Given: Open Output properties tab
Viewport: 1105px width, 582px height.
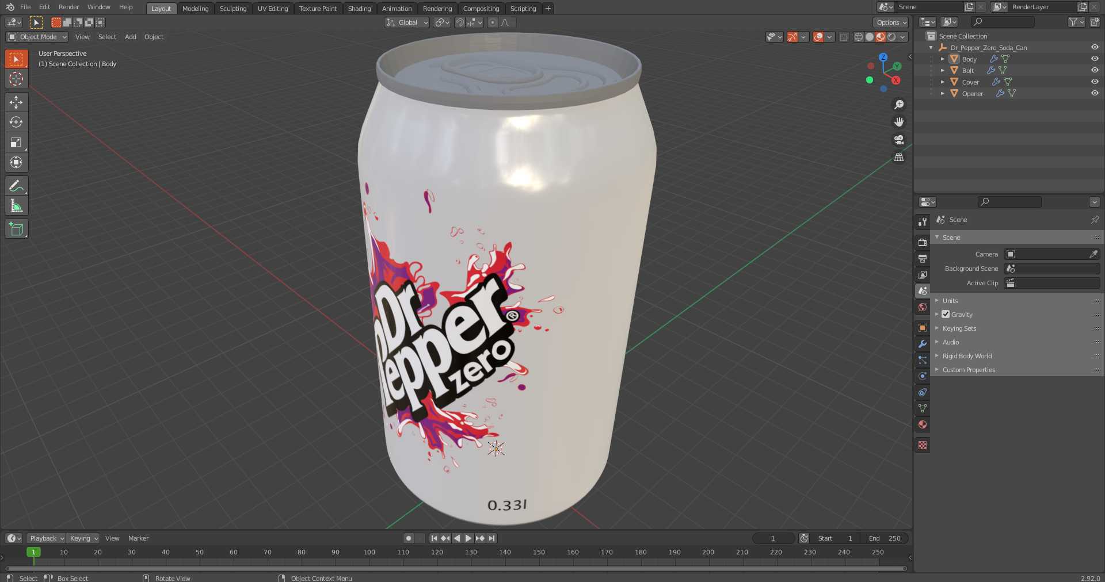Looking at the screenshot, I should click(x=923, y=259).
